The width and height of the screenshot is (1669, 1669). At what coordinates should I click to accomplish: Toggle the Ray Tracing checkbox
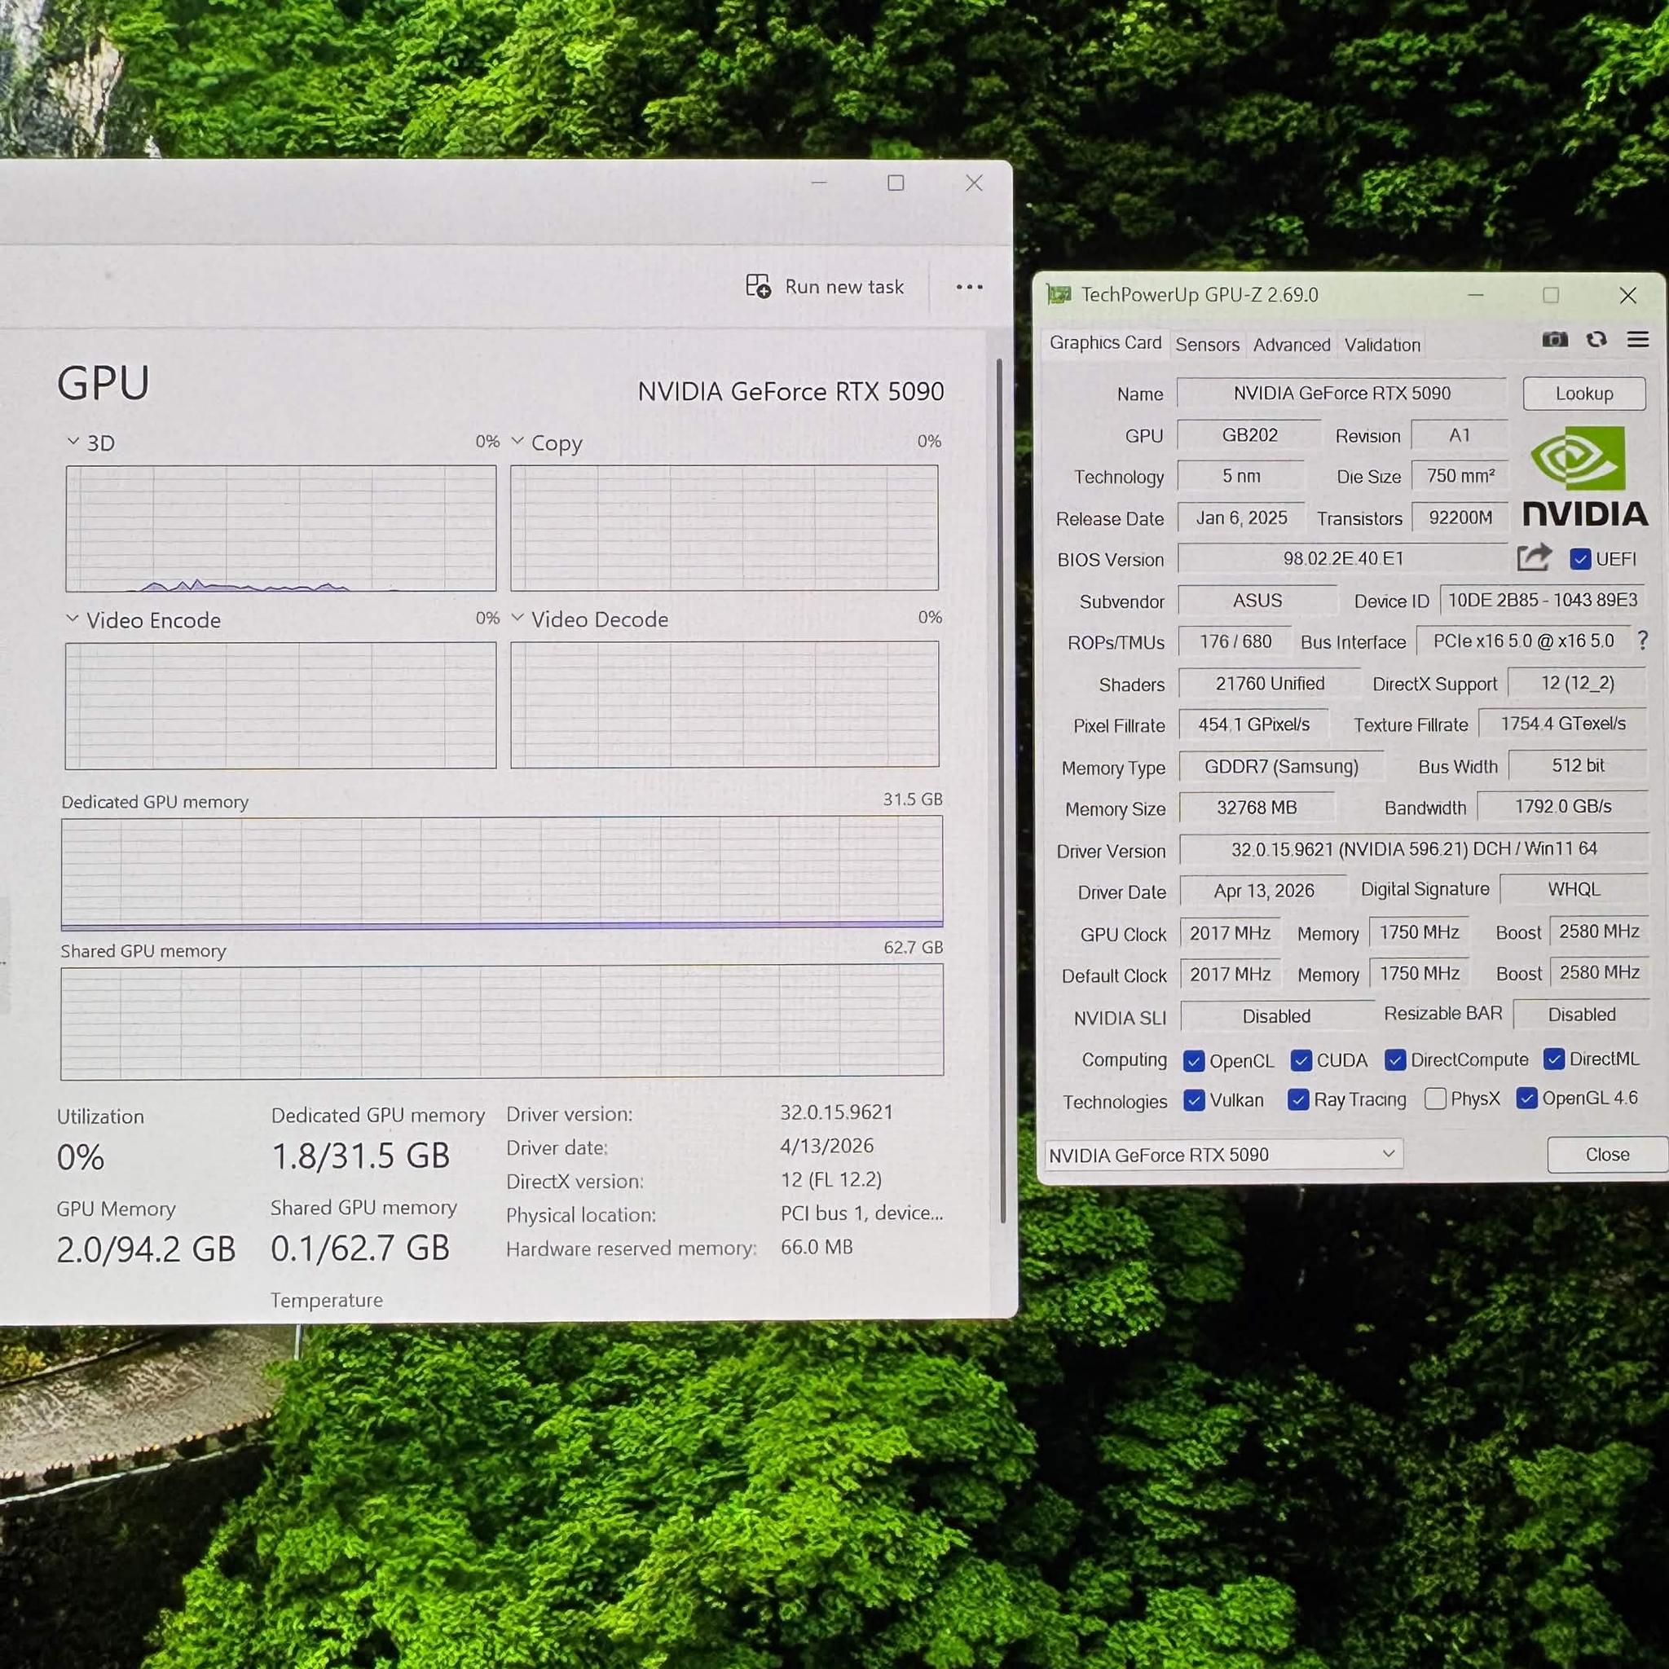click(x=1297, y=1099)
